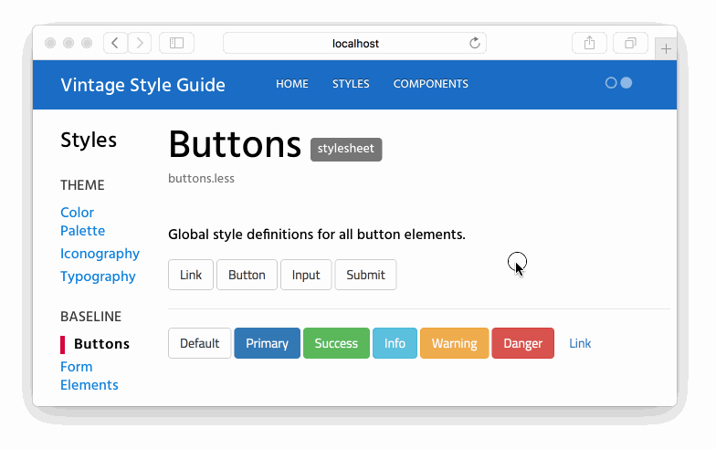The width and height of the screenshot is (716, 449).
Task: Click the localhost address bar field
Action: pyautogui.click(x=354, y=43)
